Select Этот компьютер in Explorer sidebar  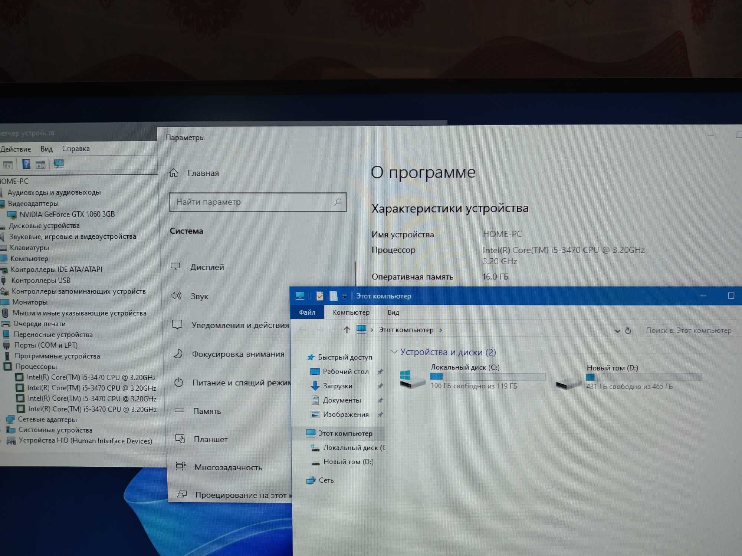tap(345, 433)
